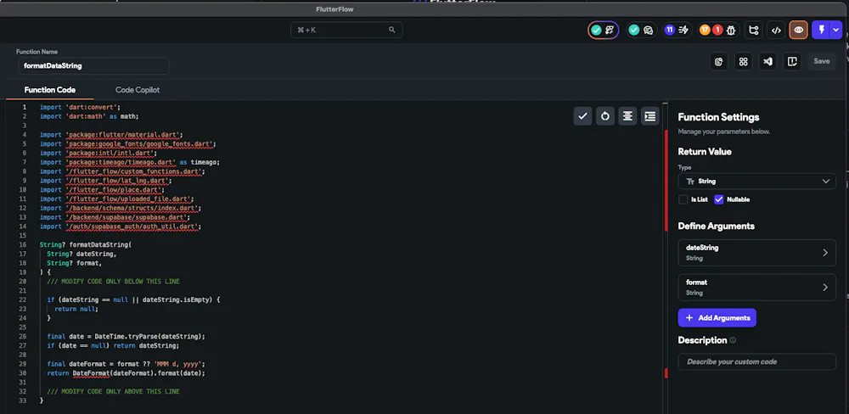Click the "String? format," parameter line
The height and width of the screenshot is (414, 849).
pos(75,263)
